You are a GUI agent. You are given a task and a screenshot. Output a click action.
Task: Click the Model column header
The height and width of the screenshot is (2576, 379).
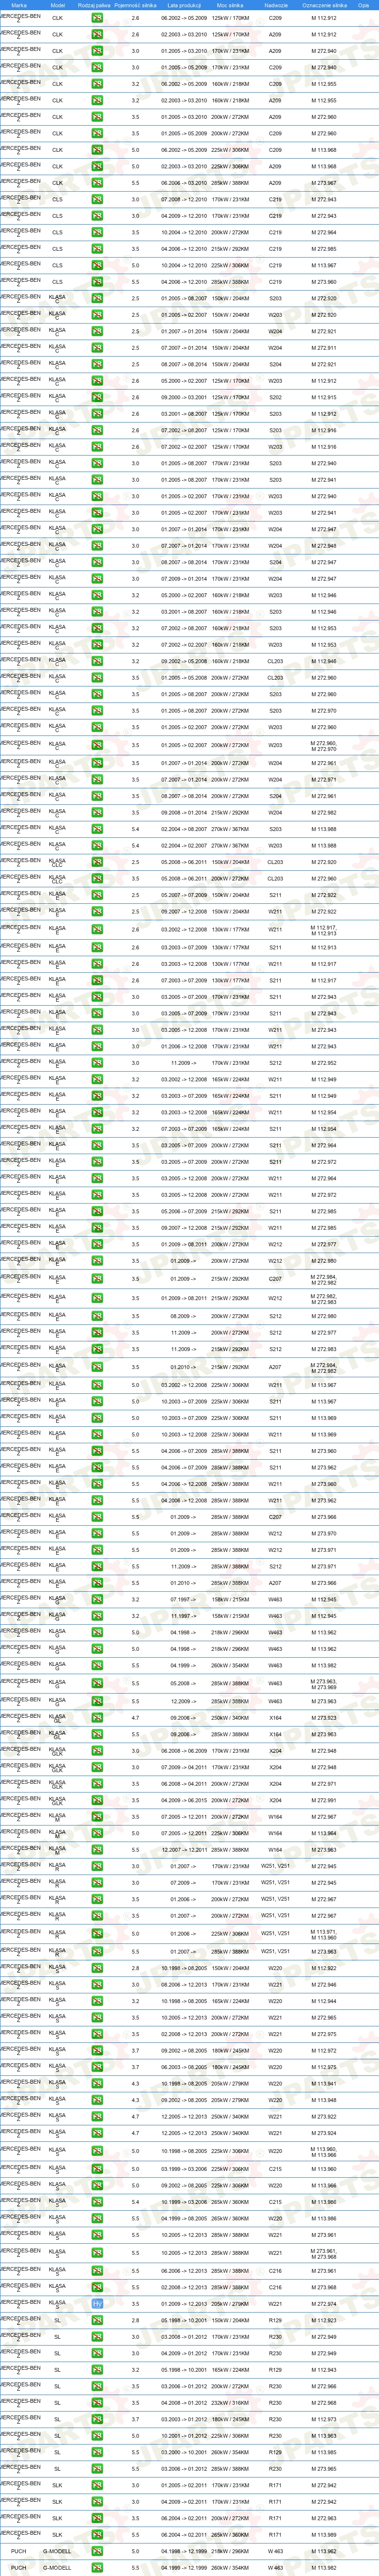point(58,5)
